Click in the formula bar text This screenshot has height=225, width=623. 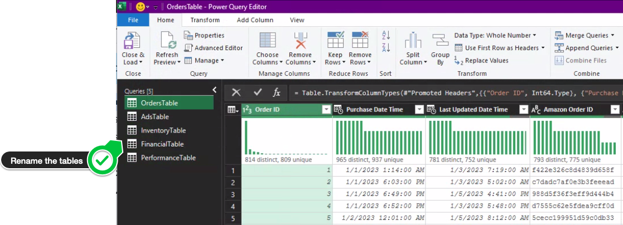pyautogui.click(x=456, y=93)
